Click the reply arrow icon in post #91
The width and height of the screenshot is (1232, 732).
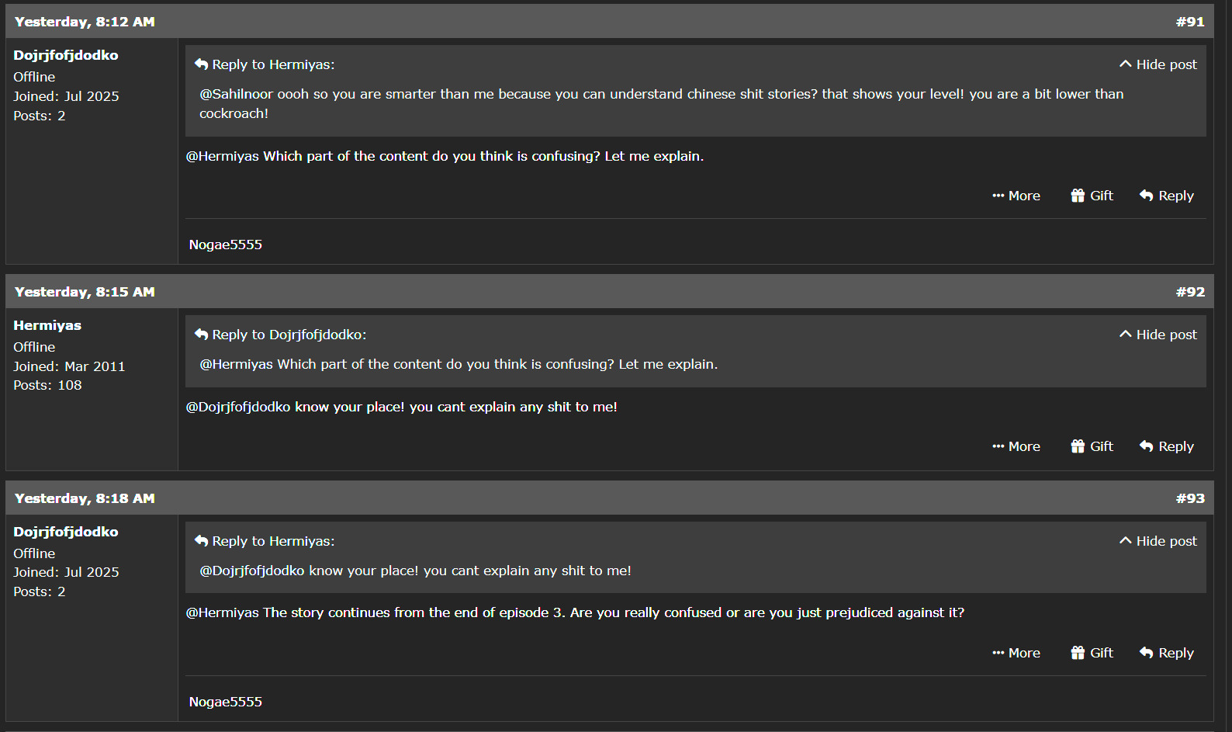tap(1146, 196)
